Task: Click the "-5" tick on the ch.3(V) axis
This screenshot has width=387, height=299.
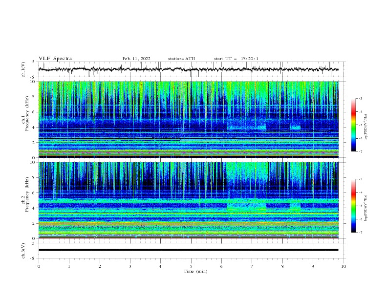Action: [33, 258]
